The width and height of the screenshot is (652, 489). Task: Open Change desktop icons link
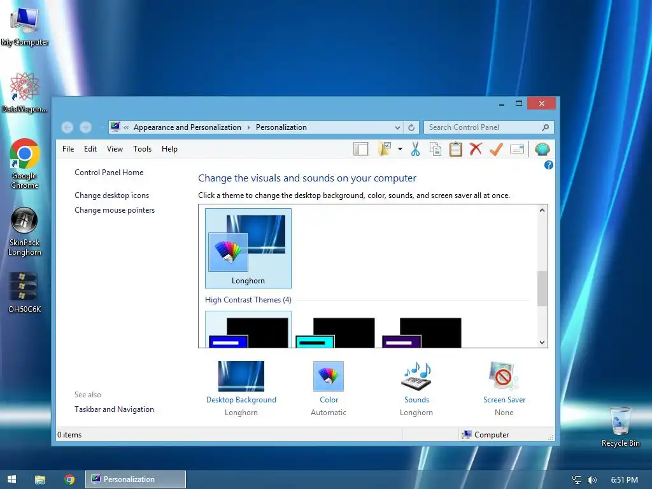click(111, 195)
